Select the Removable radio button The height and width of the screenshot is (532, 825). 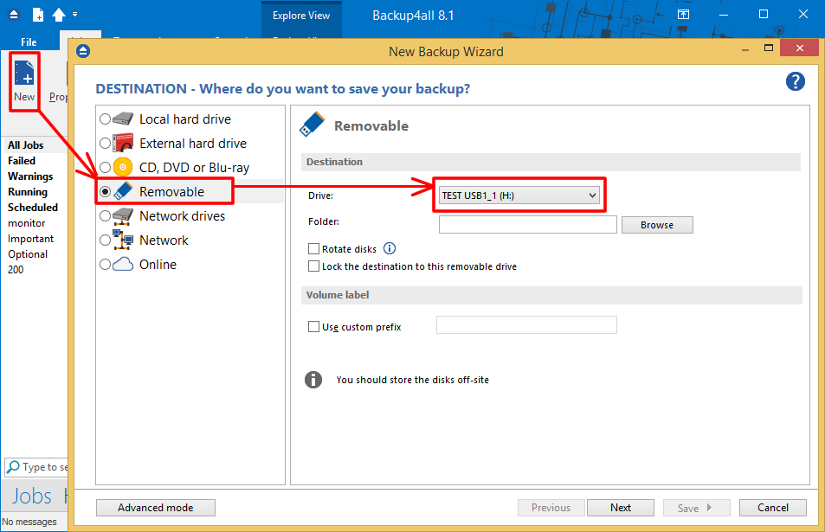coord(106,192)
